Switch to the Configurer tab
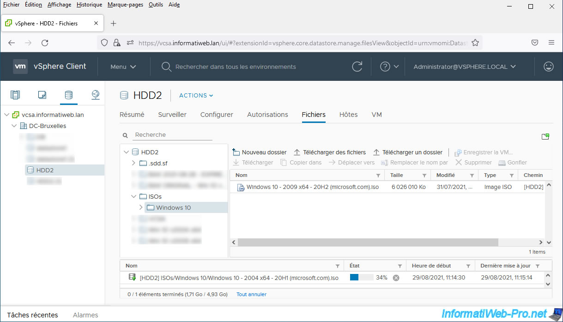Image resolution: width=563 pixels, height=322 pixels. click(x=217, y=115)
